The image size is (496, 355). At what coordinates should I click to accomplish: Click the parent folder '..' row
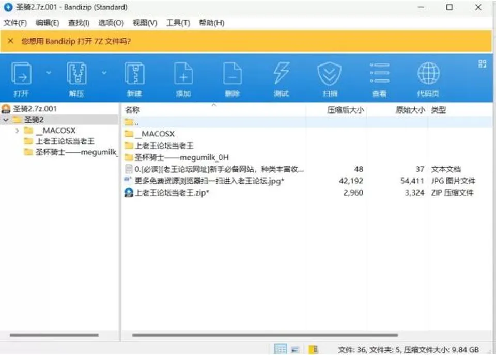point(307,122)
